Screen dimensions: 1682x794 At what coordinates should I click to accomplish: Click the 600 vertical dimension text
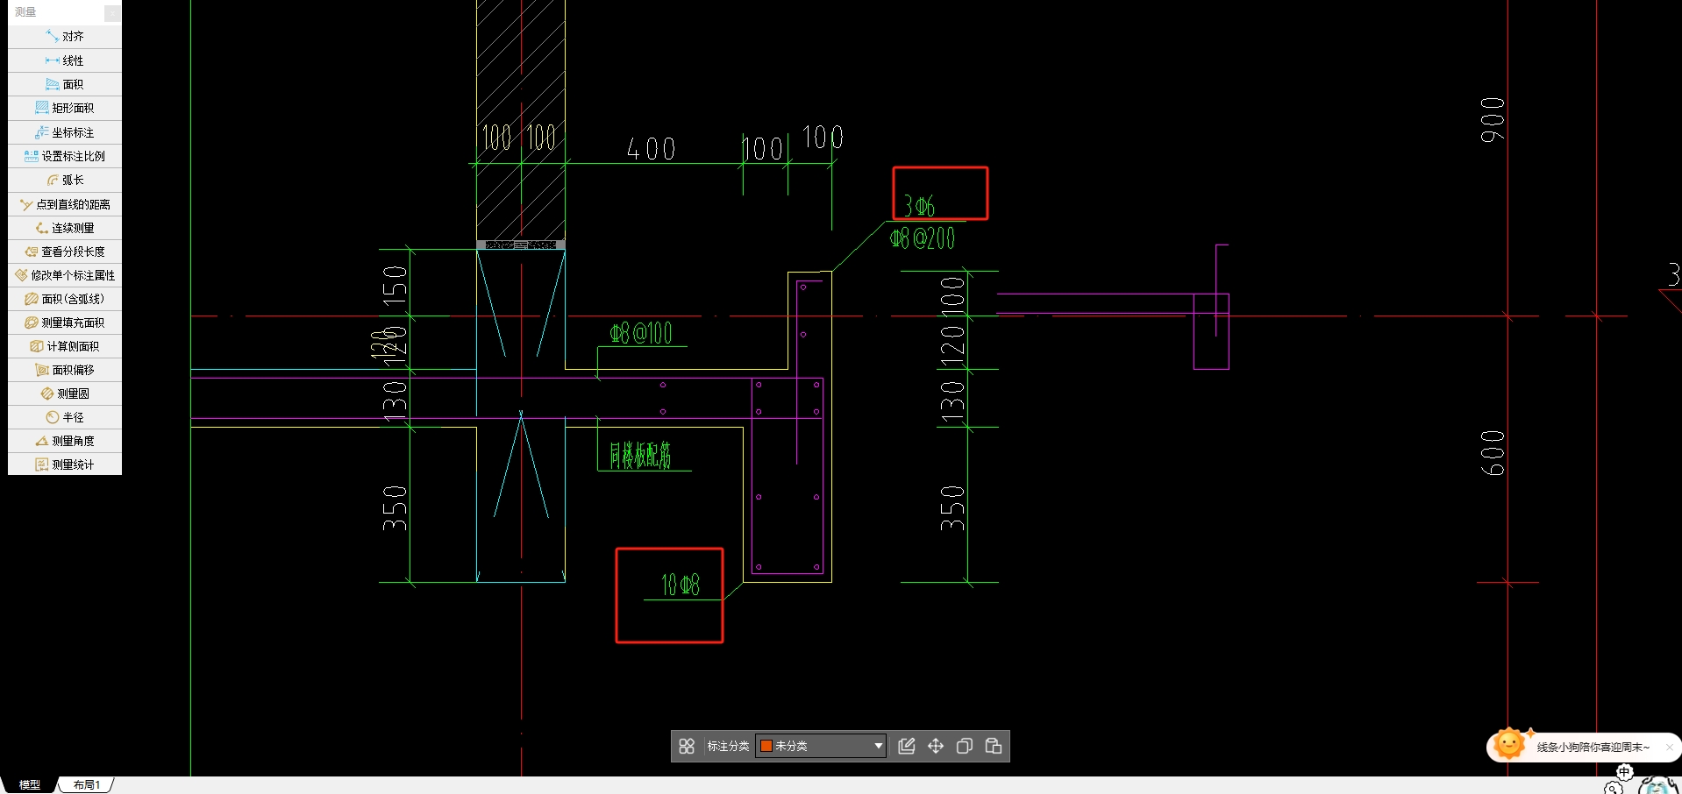pyautogui.click(x=1492, y=453)
